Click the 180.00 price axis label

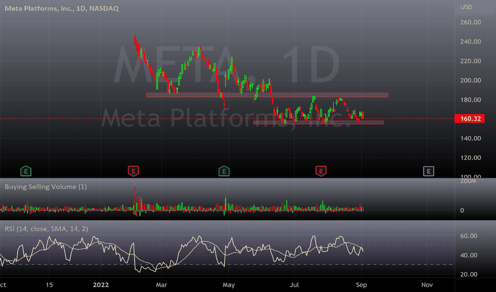(470, 100)
